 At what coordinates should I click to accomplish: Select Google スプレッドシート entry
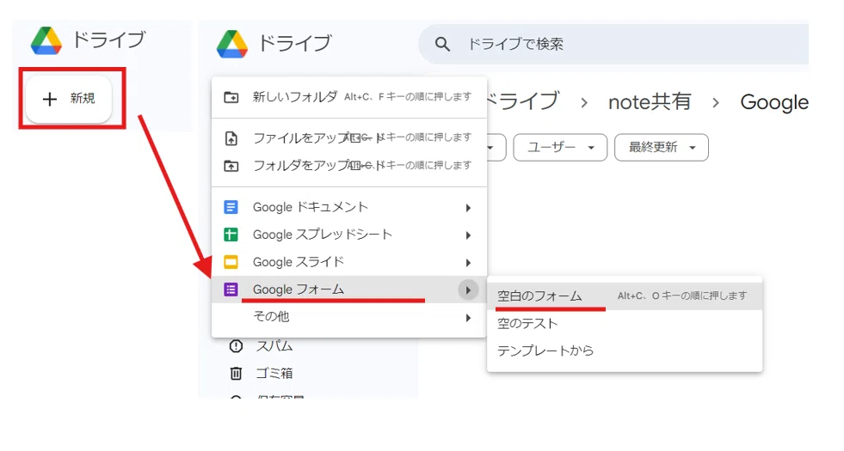pyautogui.click(x=349, y=235)
